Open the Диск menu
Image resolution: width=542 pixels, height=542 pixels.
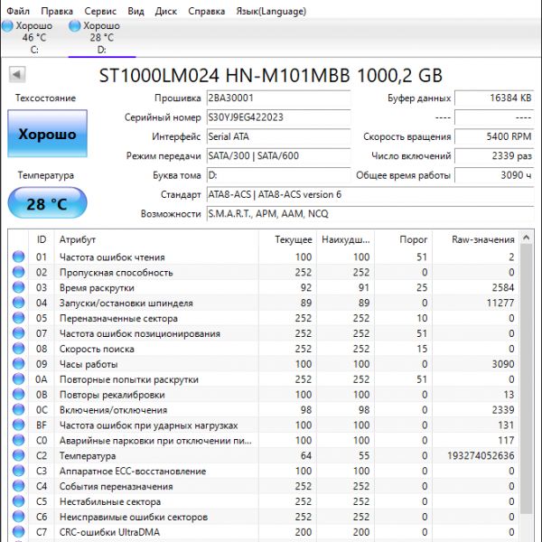pos(166,11)
